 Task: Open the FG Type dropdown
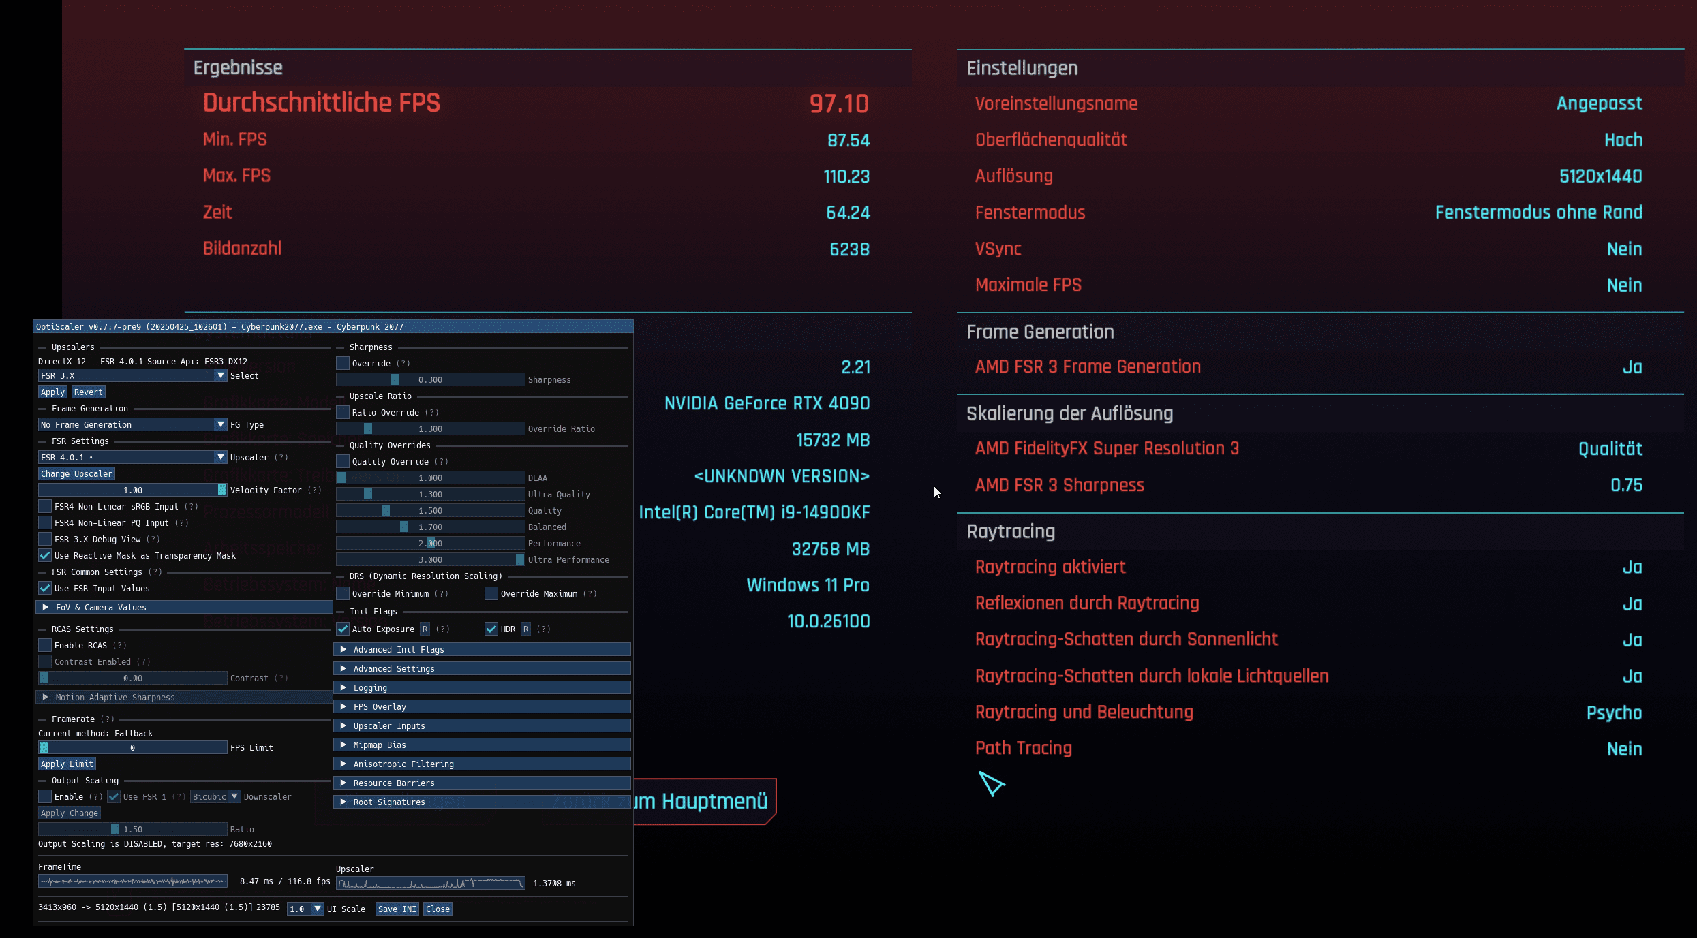(220, 424)
